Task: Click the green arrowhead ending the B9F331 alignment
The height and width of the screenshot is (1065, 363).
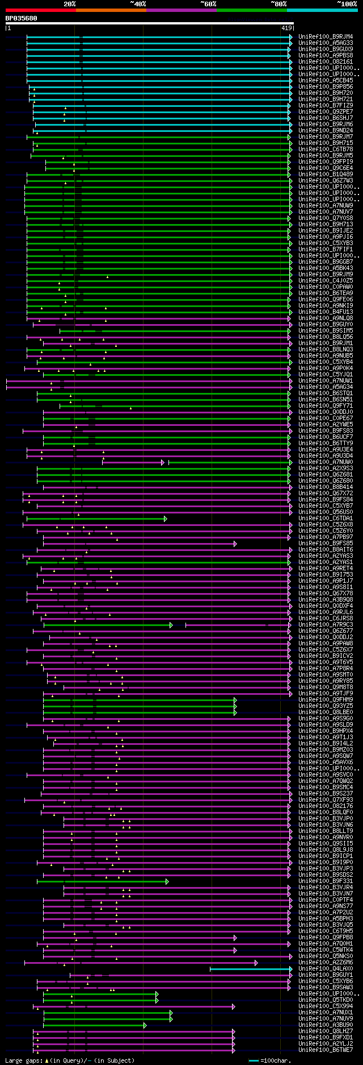Action: 167,881
